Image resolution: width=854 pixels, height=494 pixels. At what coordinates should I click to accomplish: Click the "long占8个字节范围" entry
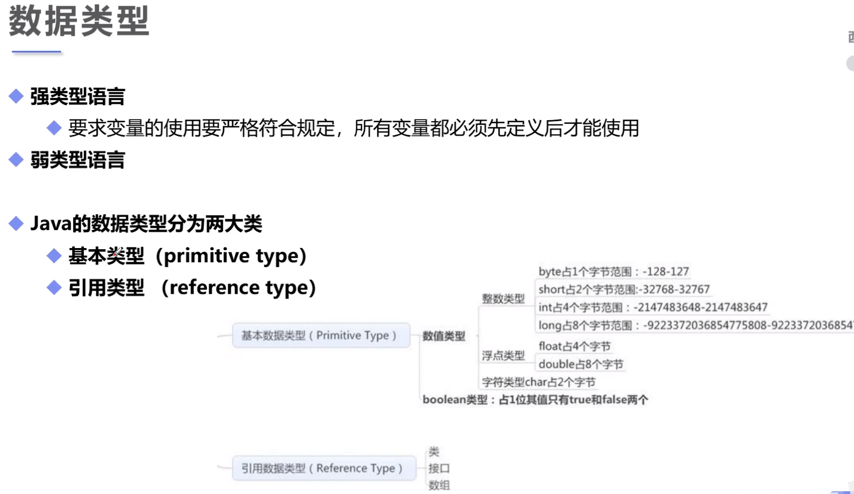695,325
